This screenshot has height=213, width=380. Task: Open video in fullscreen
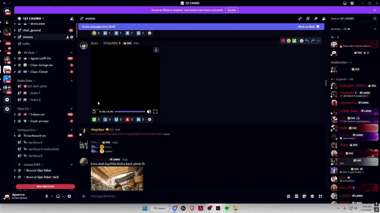click(x=155, y=112)
